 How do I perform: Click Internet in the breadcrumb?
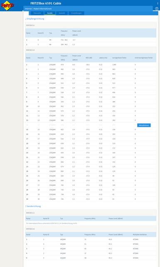point(28,9)
